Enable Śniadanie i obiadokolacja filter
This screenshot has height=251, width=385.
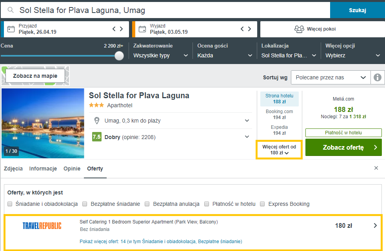pos(10,204)
